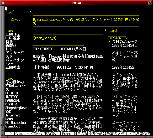Click the paragraph starting 米司法省とMicrosoft

click(x=68, y=82)
